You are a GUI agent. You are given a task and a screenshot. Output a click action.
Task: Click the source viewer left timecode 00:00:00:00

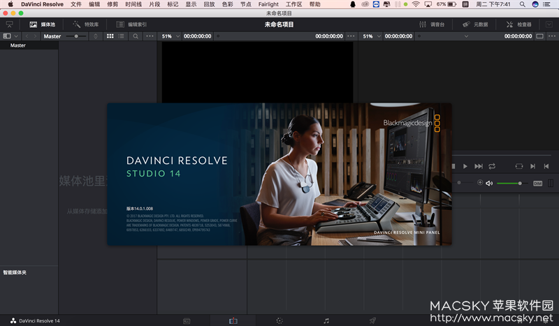(x=198, y=36)
